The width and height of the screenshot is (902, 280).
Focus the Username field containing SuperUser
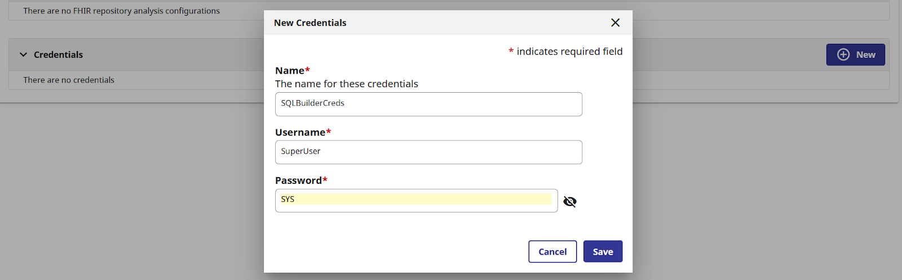(428, 152)
